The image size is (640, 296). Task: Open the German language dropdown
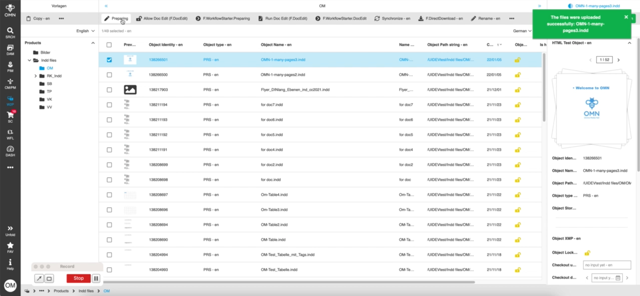pyautogui.click(x=522, y=31)
